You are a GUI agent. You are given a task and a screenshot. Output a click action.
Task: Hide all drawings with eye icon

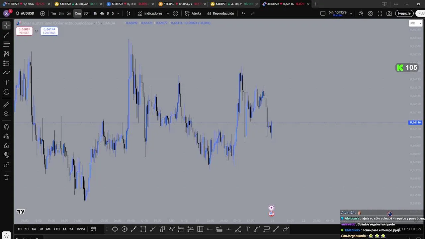[x=6, y=155]
